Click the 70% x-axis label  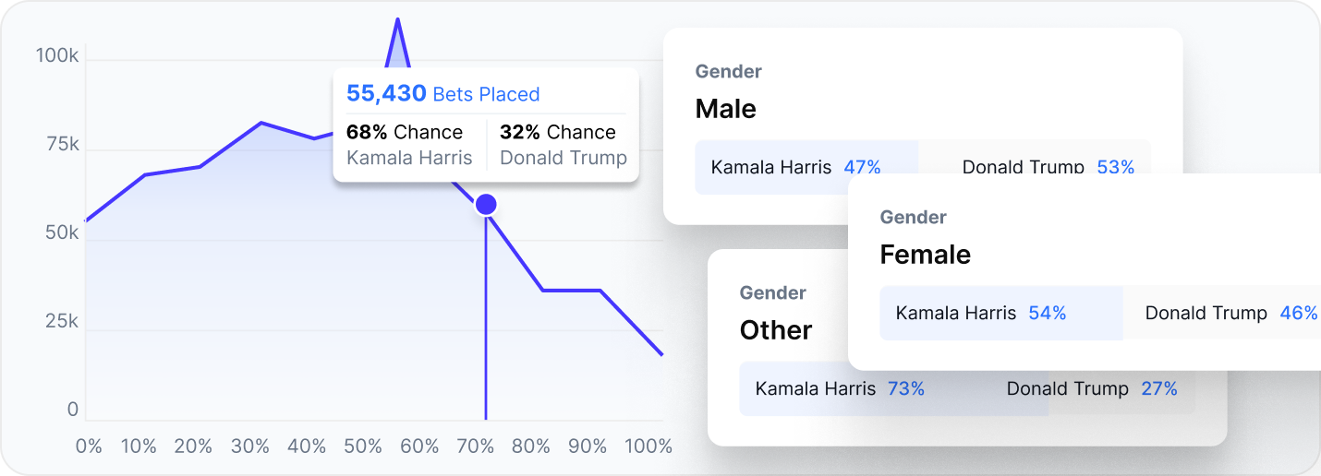(x=476, y=446)
